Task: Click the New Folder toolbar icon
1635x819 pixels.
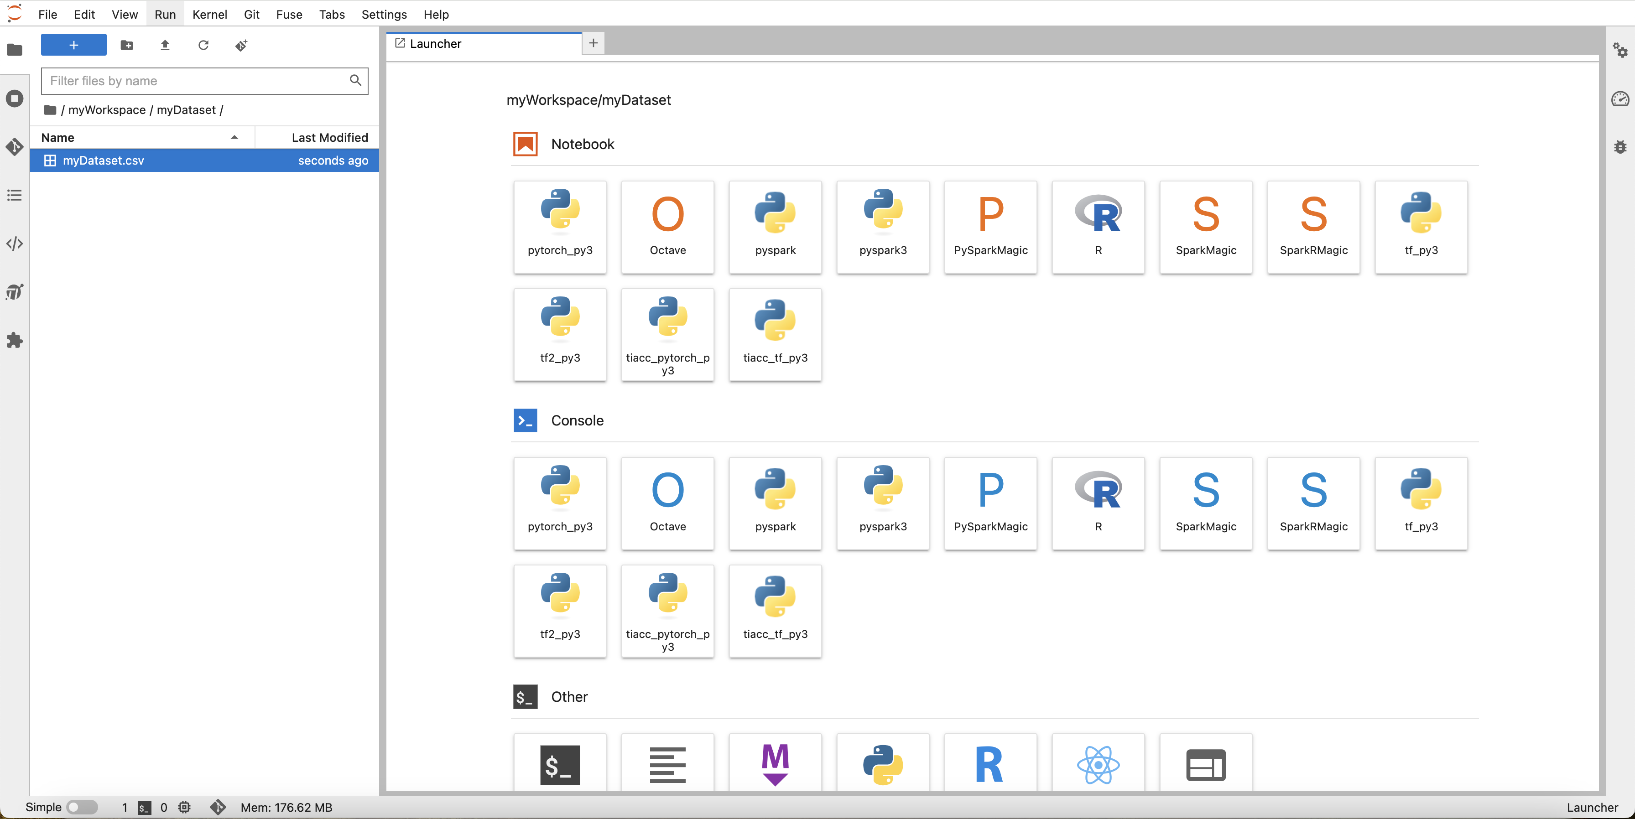Action: click(127, 45)
